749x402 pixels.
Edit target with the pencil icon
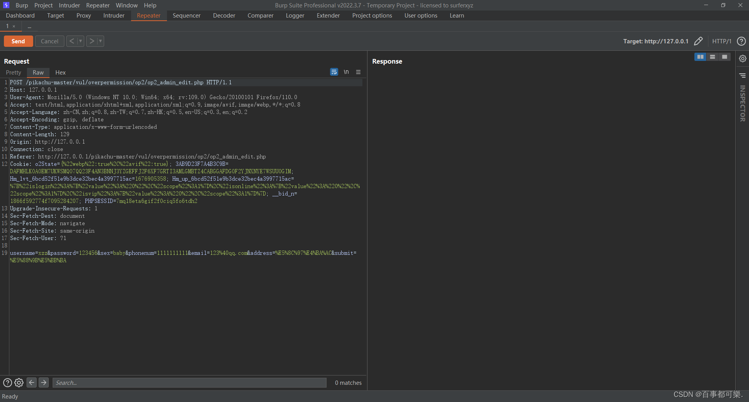699,41
